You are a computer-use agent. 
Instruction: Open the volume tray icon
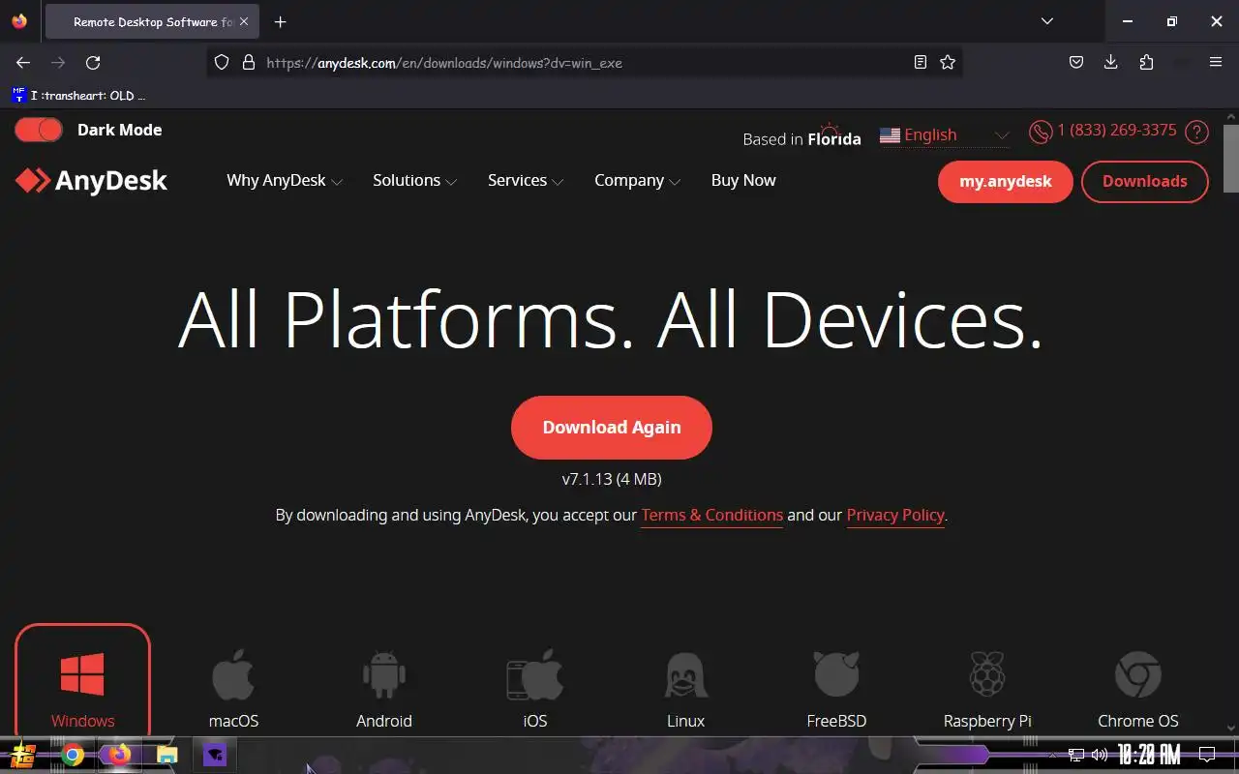coord(1100,755)
